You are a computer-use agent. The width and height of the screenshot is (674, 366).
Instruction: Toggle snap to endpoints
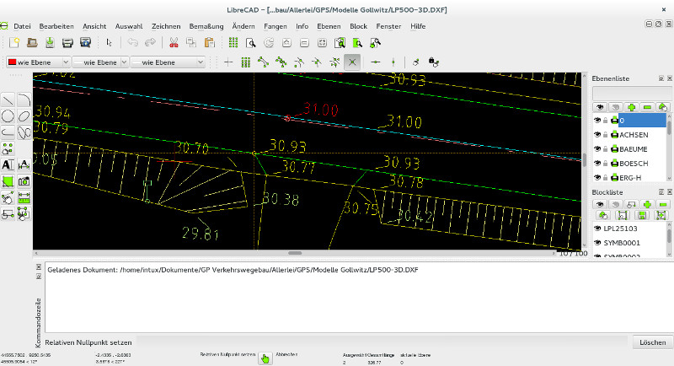(264, 62)
